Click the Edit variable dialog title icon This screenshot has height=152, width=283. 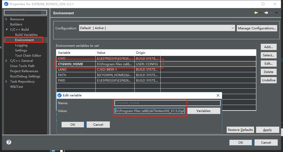(x=60, y=95)
